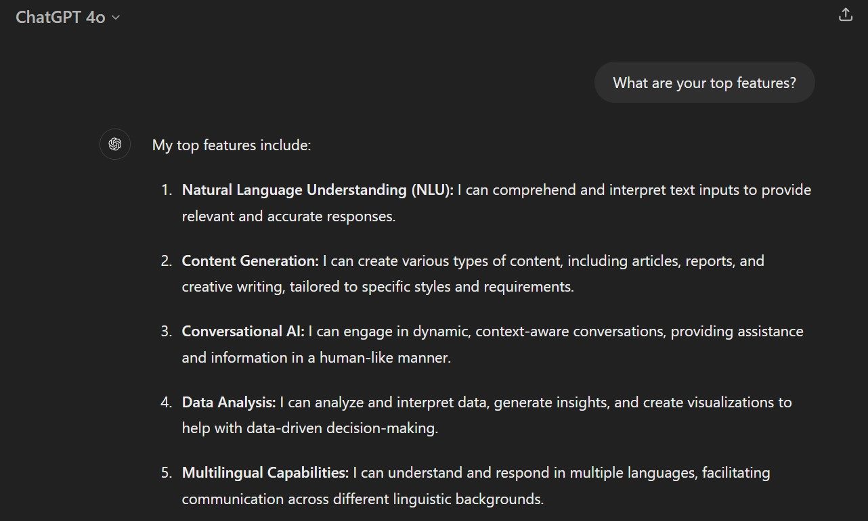Click the text "relevant and accurate responses."
The image size is (868, 521).
coord(288,217)
